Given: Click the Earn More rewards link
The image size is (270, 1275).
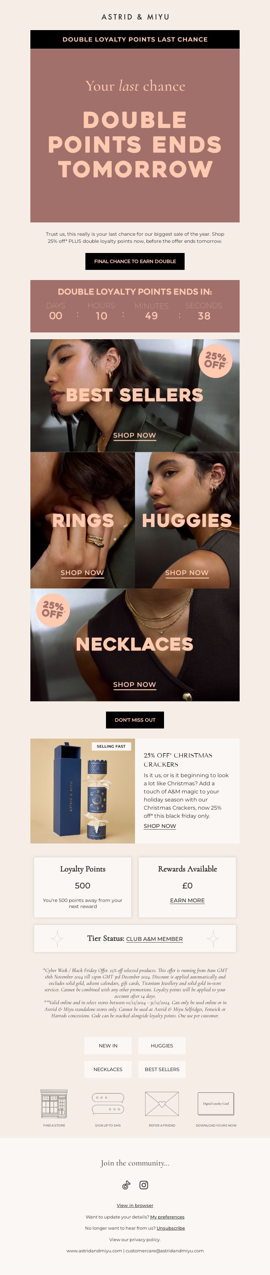Looking at the screenshot, I should pos(187,900).
